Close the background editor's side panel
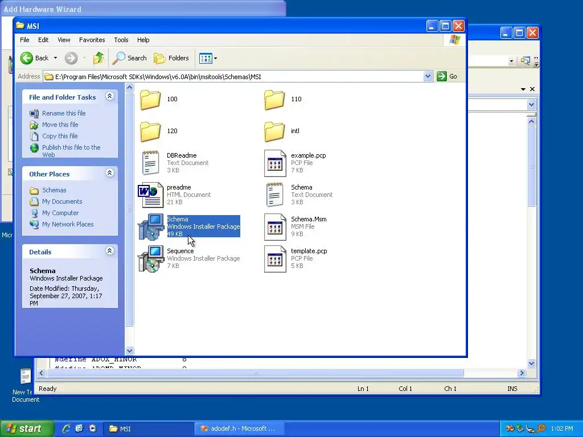This screenshot has height=437, width=583. [x=532, y=89]
